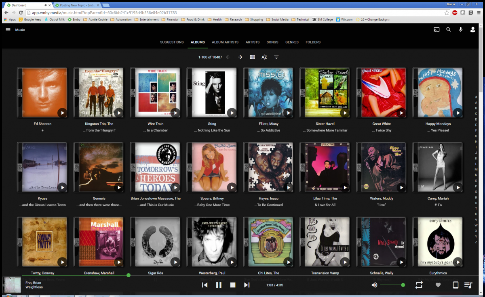This screenshot has width=485, height=297.
Task: Switch to the Genres tab
Action: pos(292,42)
